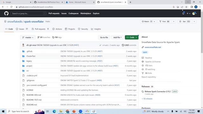Switch to the Issues tab
203x114 pixels.
(x=22, y=29)
